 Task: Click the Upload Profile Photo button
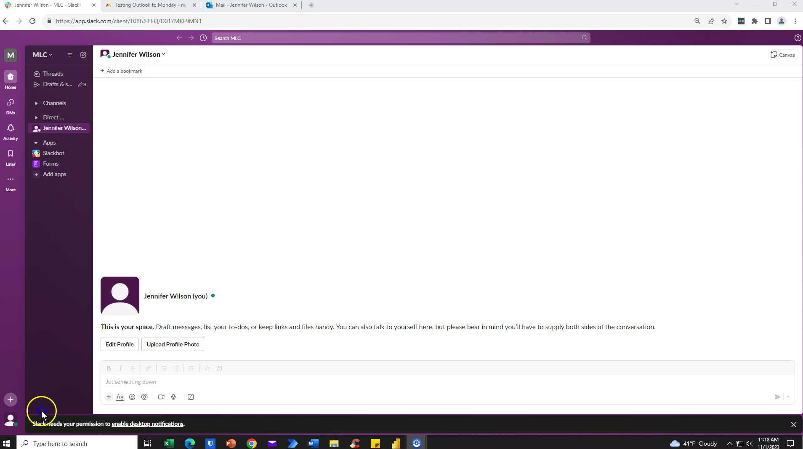click(x=173, y=344)
